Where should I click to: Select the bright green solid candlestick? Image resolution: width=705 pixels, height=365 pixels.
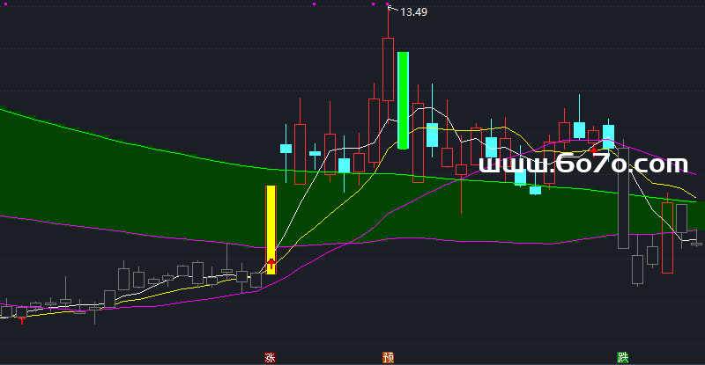click(x=403, y=99)
